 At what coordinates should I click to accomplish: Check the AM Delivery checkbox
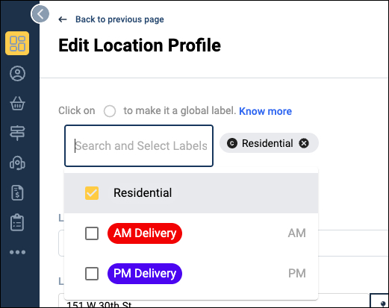click(92, 233)
